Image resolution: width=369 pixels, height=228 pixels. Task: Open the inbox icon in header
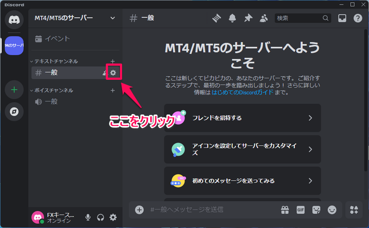click(342, 18)
